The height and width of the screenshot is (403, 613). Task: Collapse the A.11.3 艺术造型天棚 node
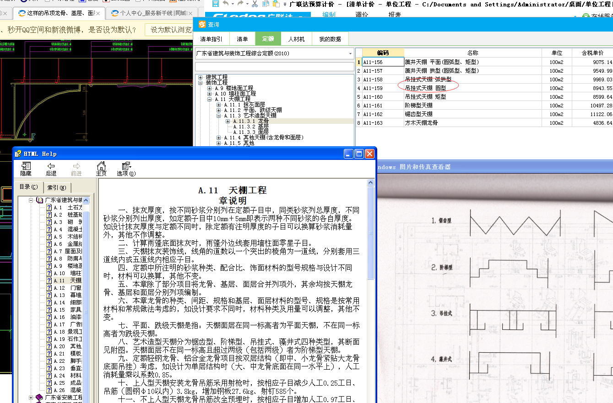219,116
